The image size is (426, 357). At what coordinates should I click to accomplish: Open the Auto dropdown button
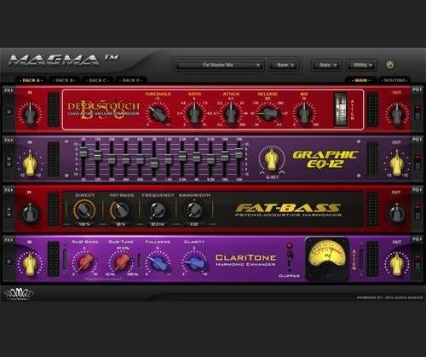coord(326,65)
